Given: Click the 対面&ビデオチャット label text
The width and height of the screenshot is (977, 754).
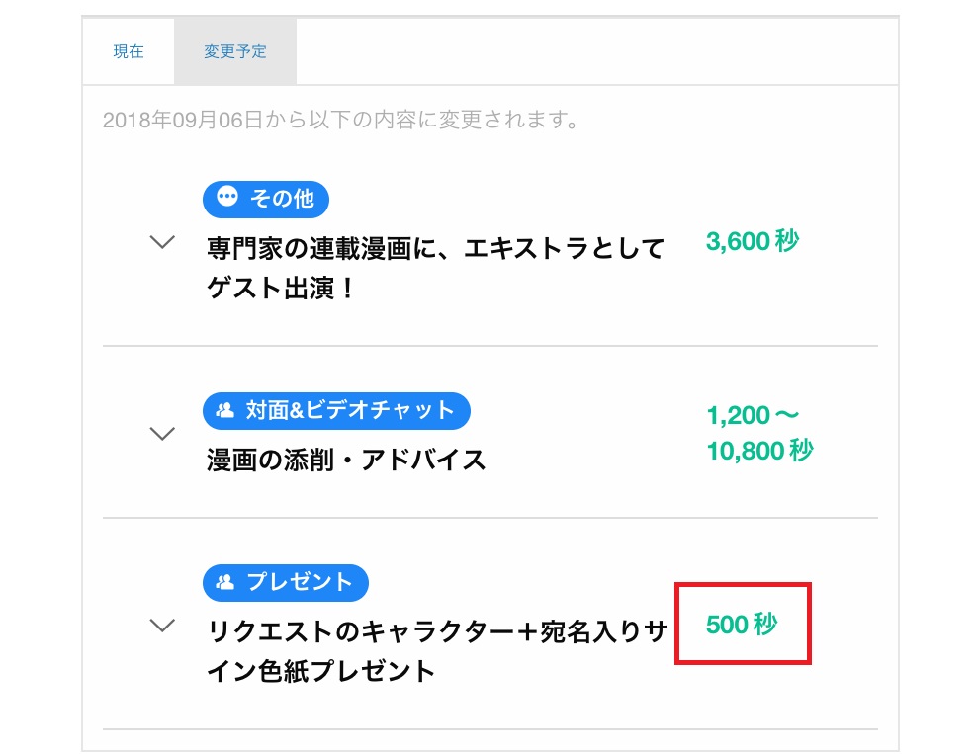Looking at the screenshot, I should 349,410.
